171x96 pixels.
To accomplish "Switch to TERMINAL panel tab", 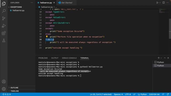I will coord(84,58).
